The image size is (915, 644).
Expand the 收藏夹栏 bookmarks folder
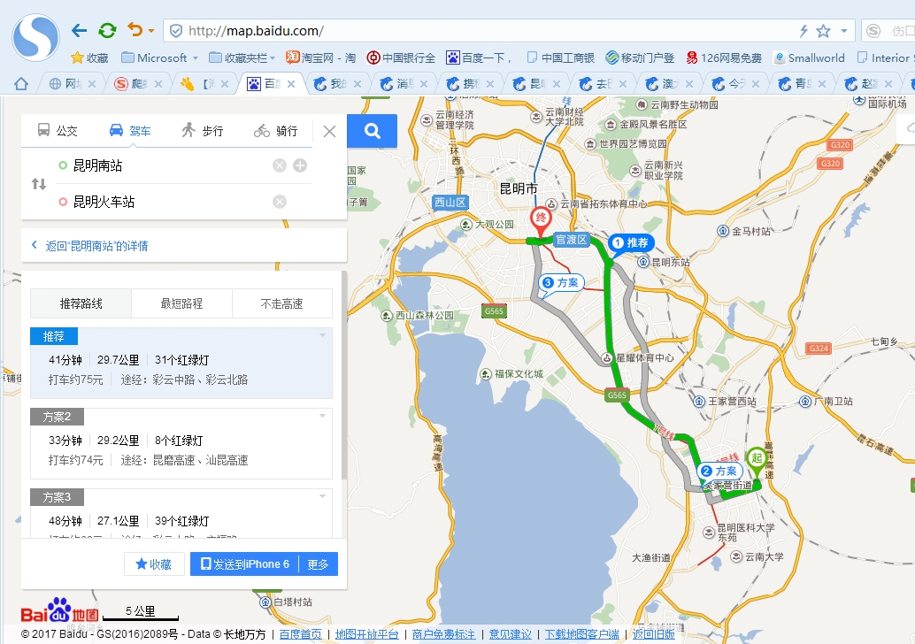point(242,57)
